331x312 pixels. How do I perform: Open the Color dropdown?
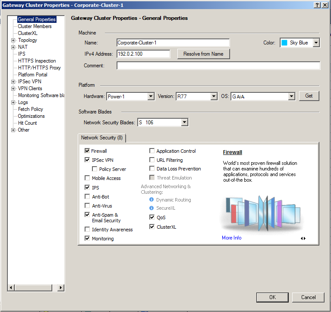[x=316, y=43]
